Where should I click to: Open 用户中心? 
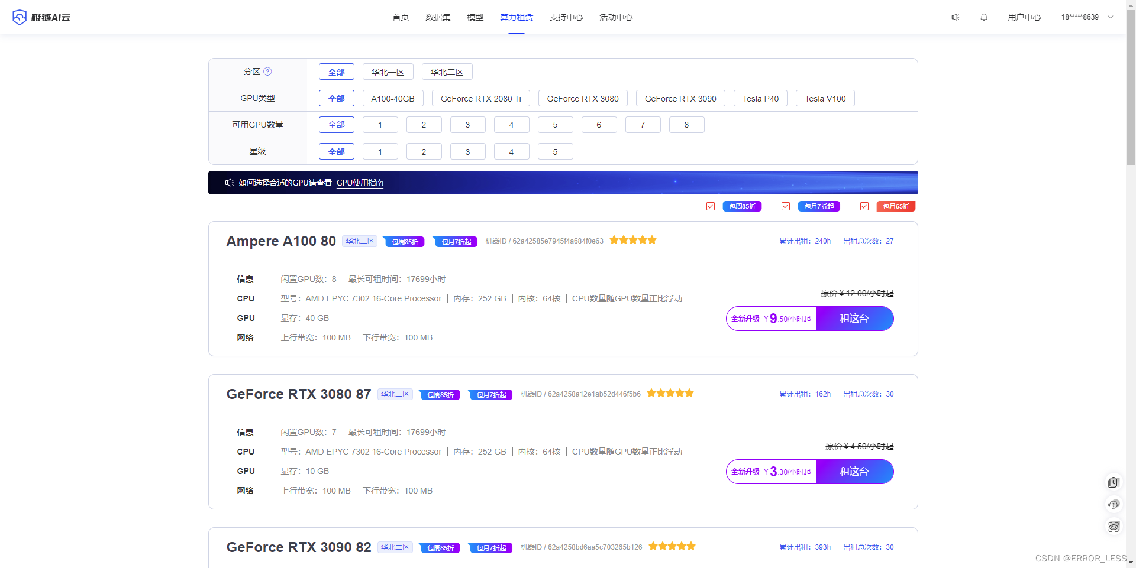[1024, 17]
